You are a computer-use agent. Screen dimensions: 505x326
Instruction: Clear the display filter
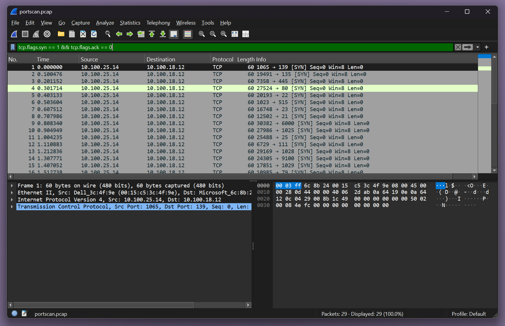[x=458, y=47]
